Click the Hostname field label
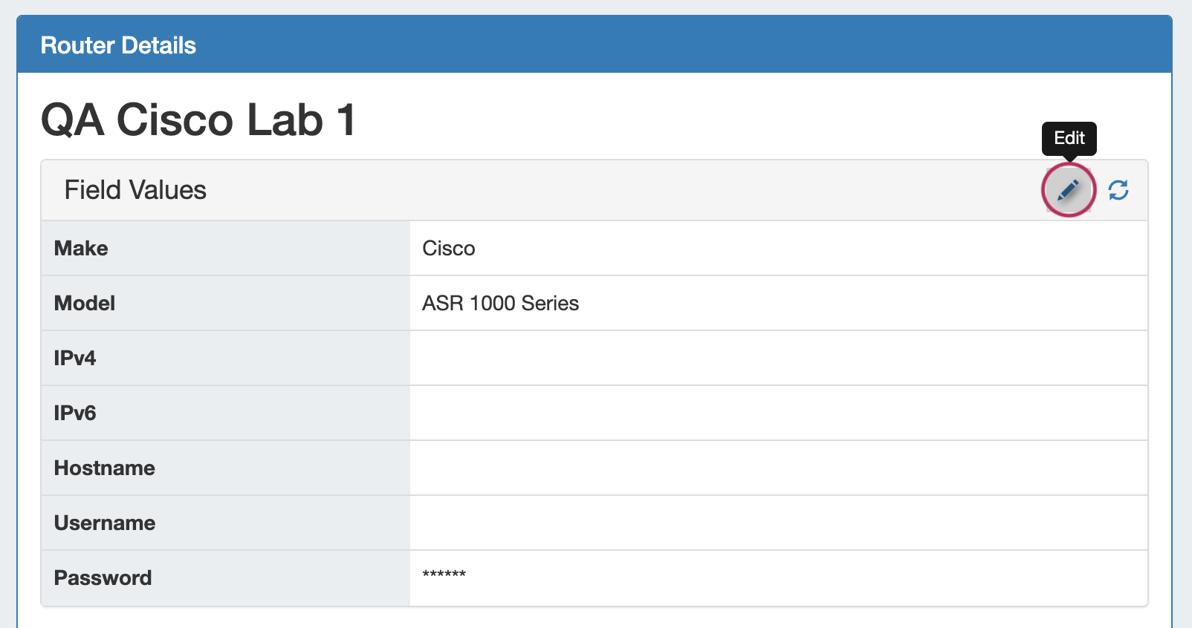Image resolution: width=1192 pixels, height=628 pixels. pyautogui.click(x=105, y=468)
